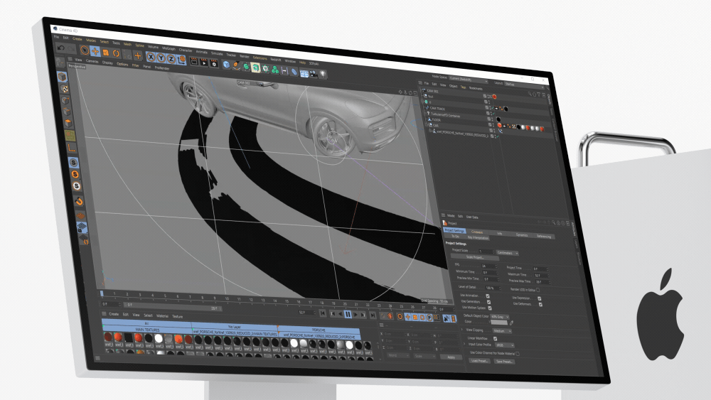Open the Create menu
Screen dimensions: 711x400
[x=77, y=39]
